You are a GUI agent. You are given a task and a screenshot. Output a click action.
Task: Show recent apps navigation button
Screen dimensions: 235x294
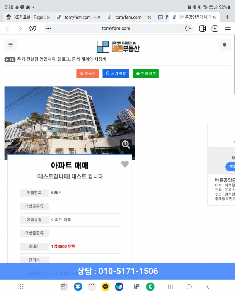(x=170, y=287)
